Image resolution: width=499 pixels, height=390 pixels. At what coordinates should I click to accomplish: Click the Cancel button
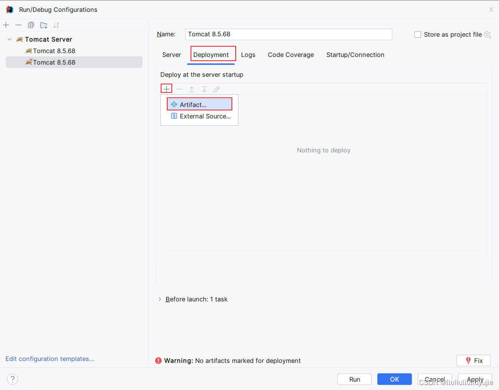tap(435, 379)
